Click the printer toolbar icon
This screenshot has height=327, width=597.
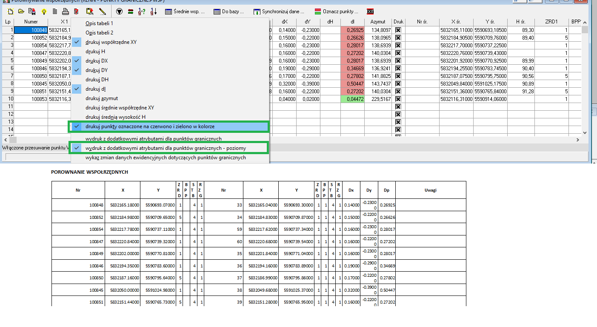pos(66,11)
